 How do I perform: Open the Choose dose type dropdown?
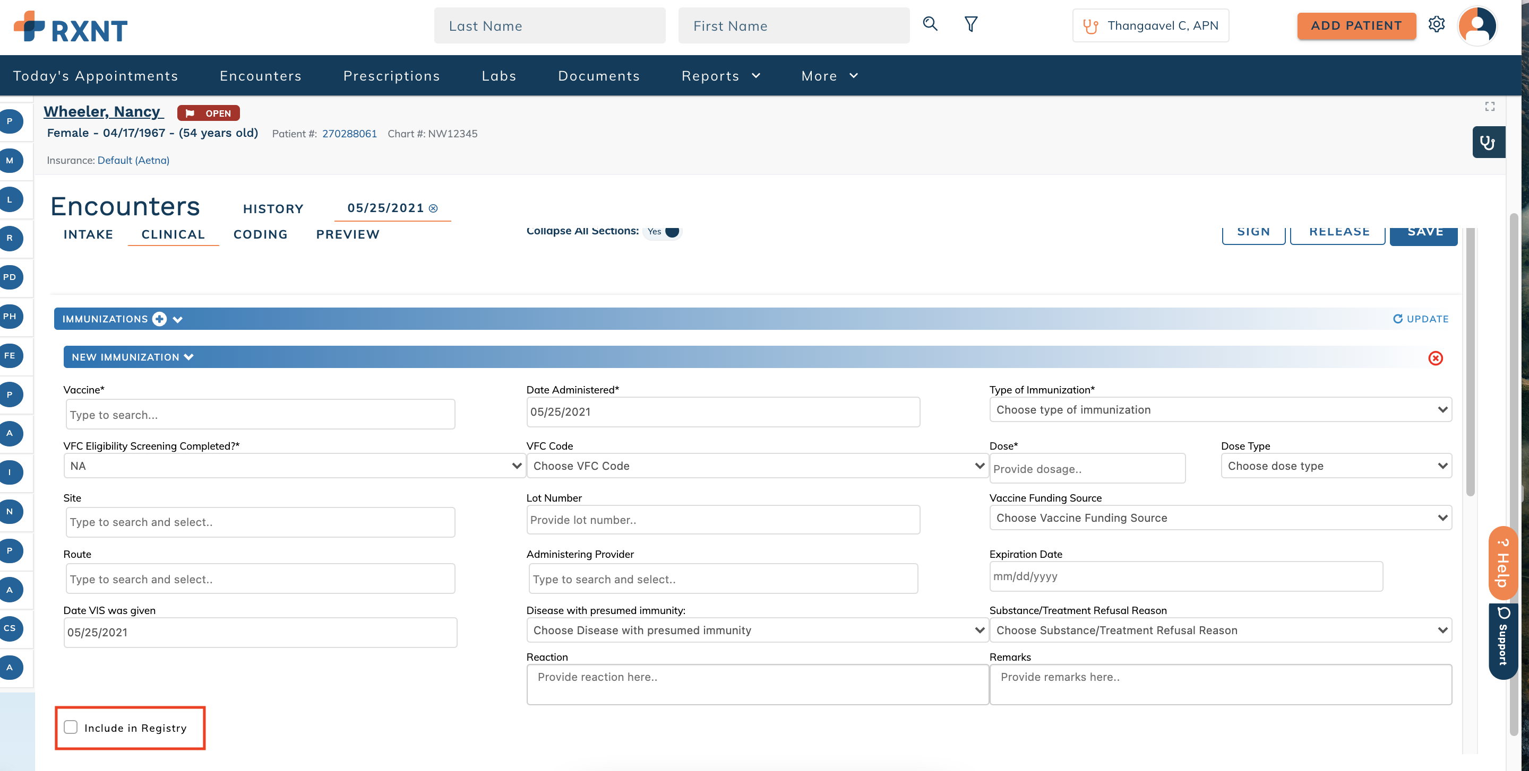(x=1336, y=466)
